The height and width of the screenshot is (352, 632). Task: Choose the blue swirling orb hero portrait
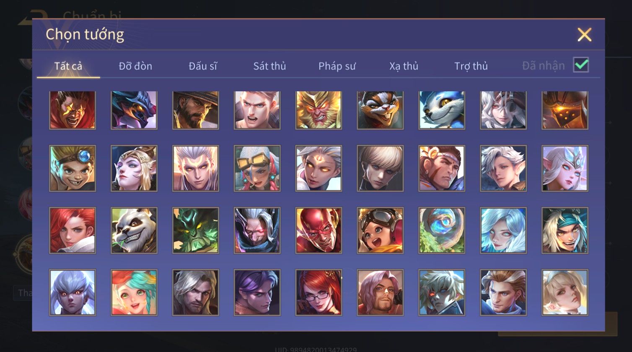point(442,230)
